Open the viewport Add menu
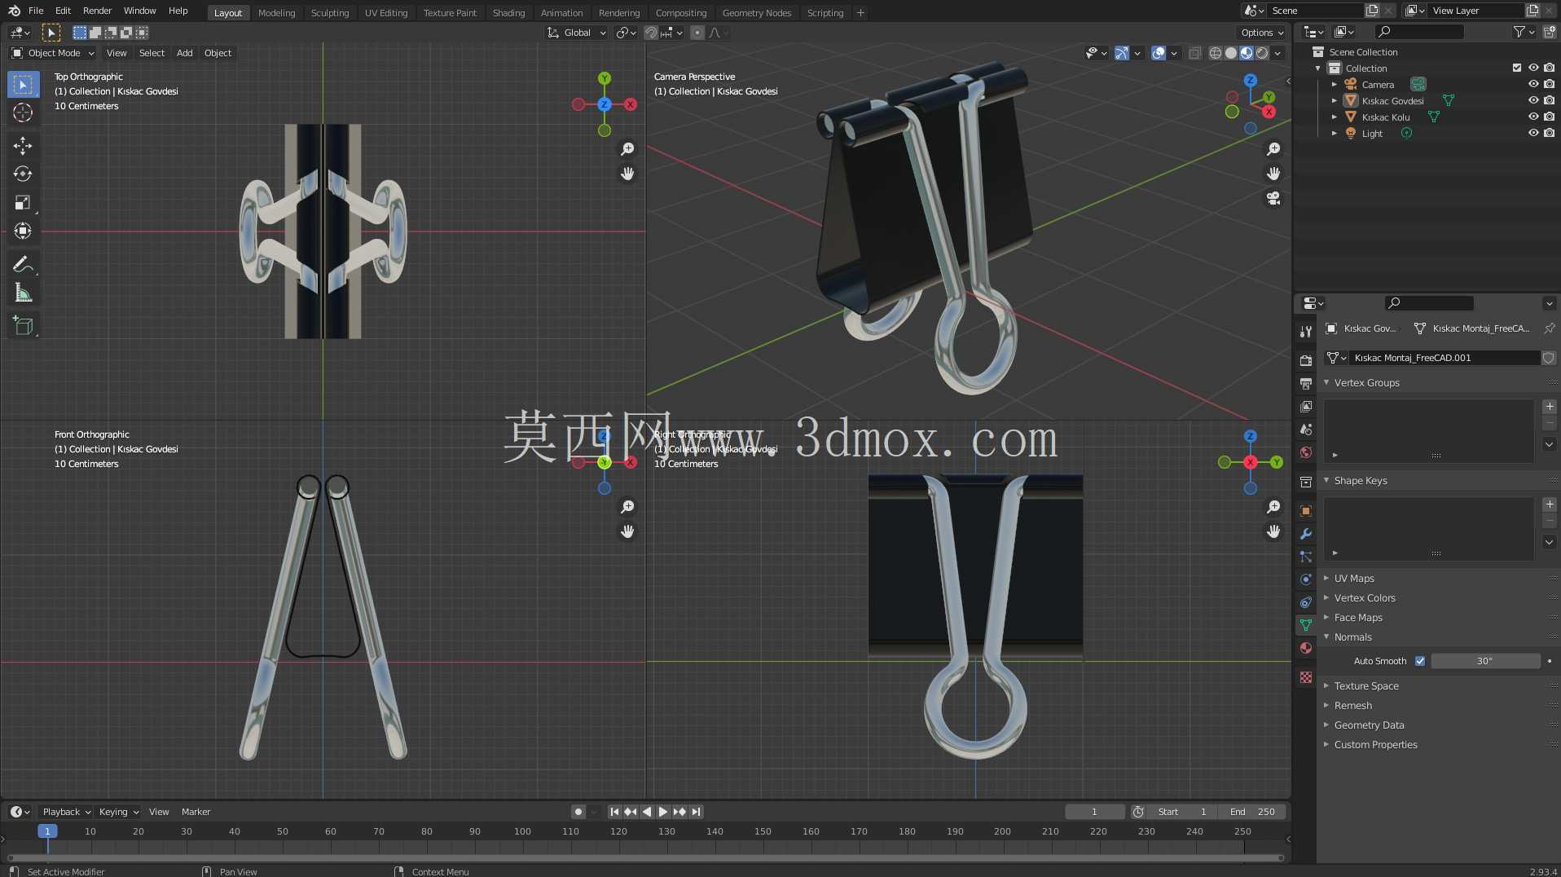Screen dimensions: 1561x877 pos(185,53)
